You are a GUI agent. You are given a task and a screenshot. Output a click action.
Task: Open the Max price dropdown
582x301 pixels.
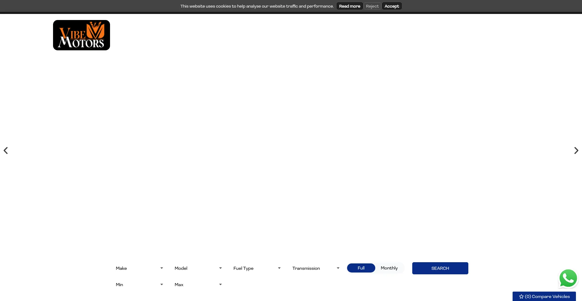[198, 285]
